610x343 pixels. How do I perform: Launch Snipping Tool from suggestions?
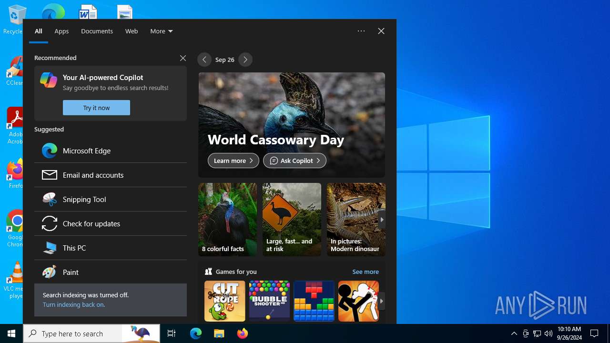[111, 199]
